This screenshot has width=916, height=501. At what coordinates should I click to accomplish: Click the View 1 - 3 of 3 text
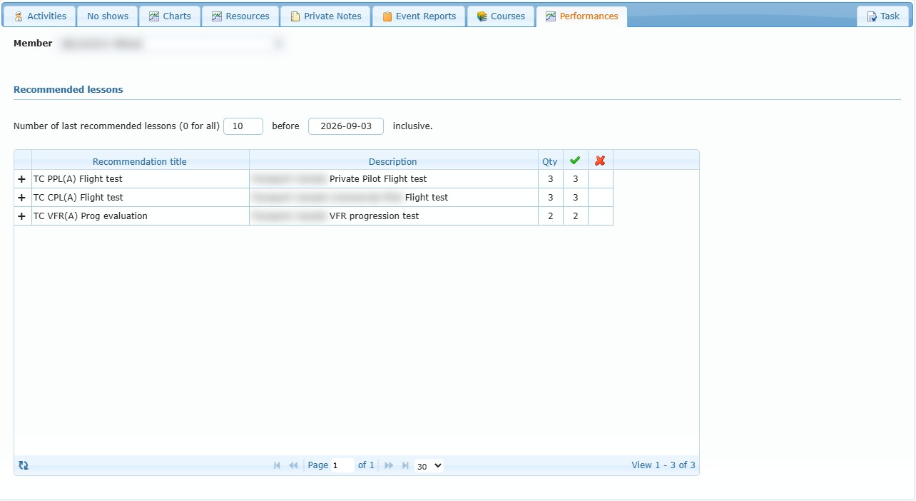(x=663, y=465)
